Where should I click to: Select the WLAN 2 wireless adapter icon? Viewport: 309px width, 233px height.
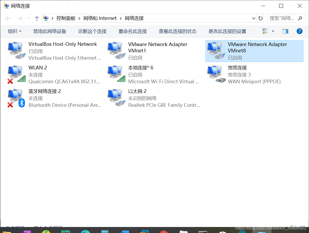17,74
